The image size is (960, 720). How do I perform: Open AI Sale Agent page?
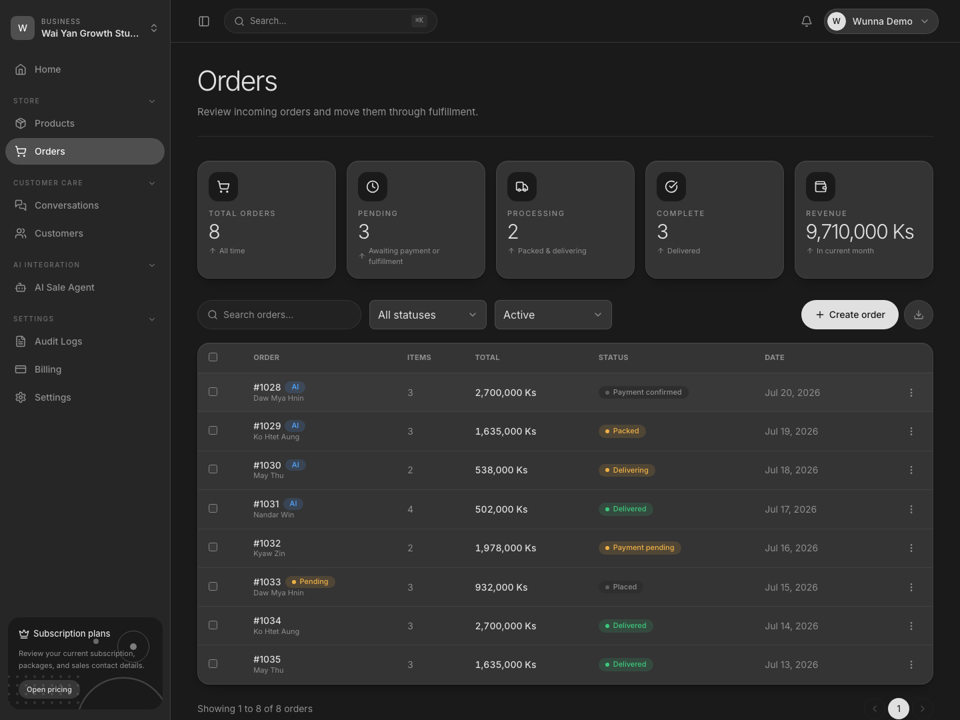pos(85,287)
